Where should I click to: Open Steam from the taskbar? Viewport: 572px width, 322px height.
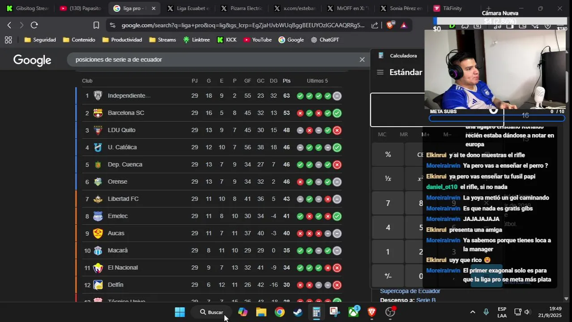point(298,312)
